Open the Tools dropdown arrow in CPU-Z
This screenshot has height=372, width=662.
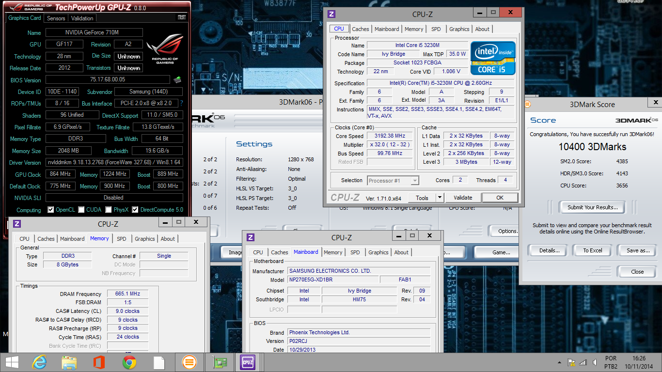[440, 198]
